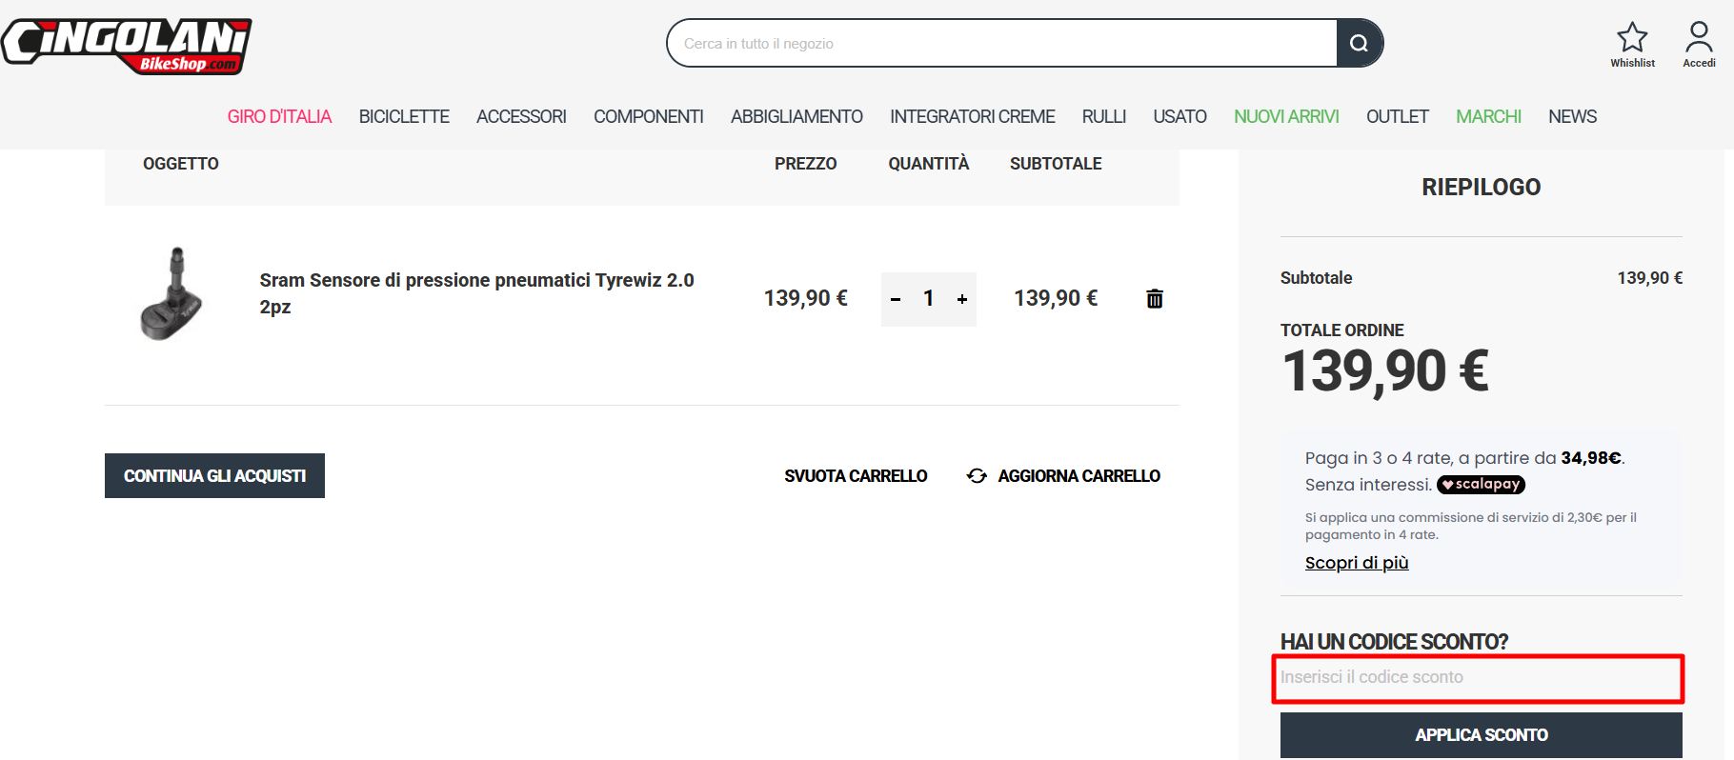Open the Tyrewiz sensor product thumbnail

coord(172,294)
